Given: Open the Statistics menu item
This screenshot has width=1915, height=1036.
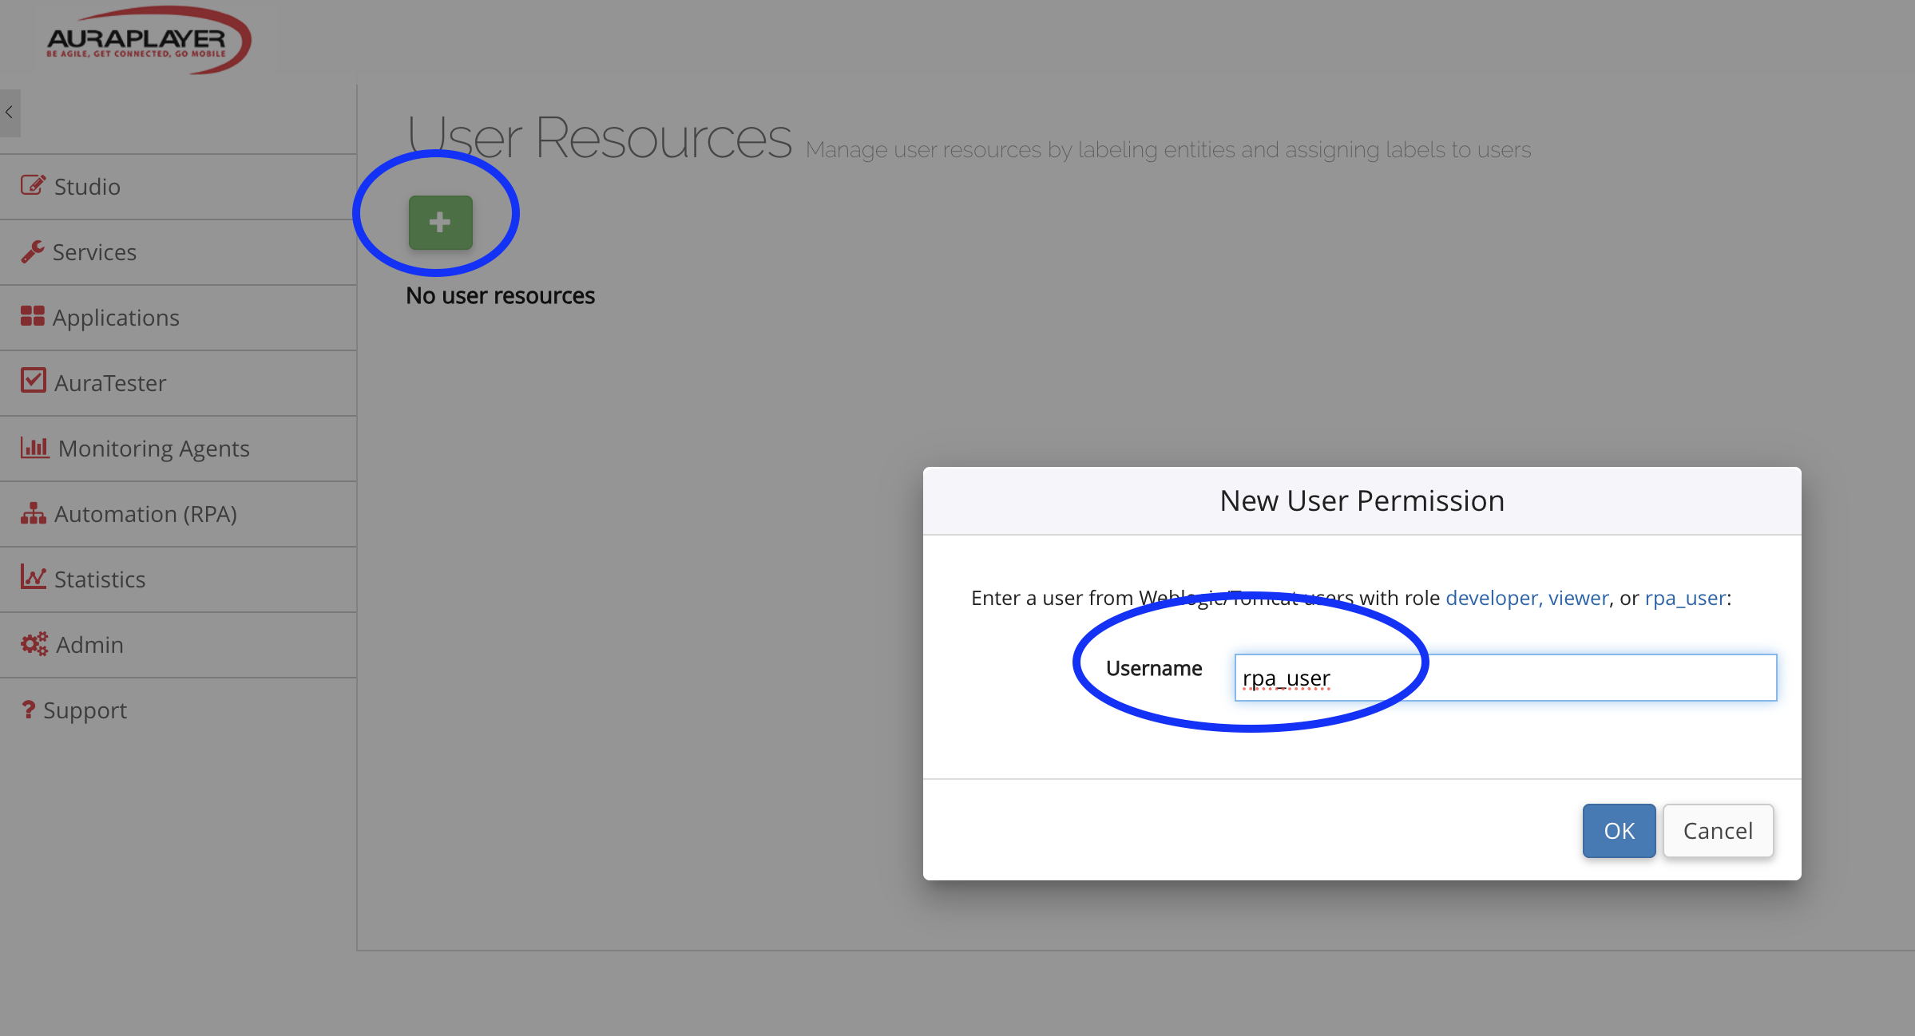Looking at the screenshot, I should click(178, 579).
